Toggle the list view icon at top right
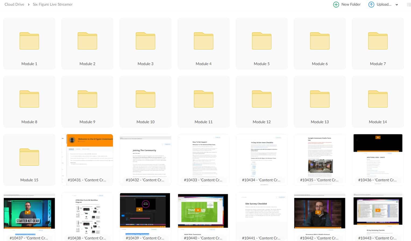The image size is (411, 241). (x=409, y=5)
